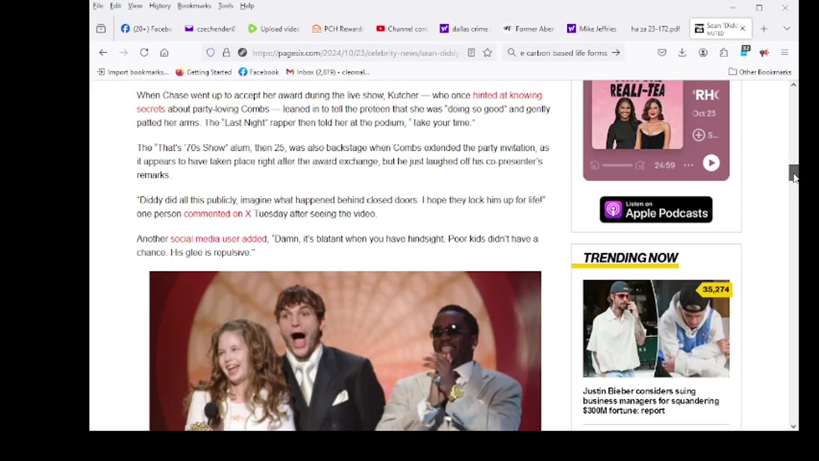The image size is (819, 461).
Task: Go to the browser home page
Action: point(164,53)
